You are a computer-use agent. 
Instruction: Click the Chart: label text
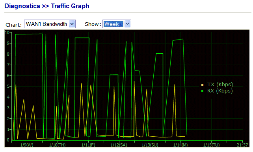click(x=13, y=25)
